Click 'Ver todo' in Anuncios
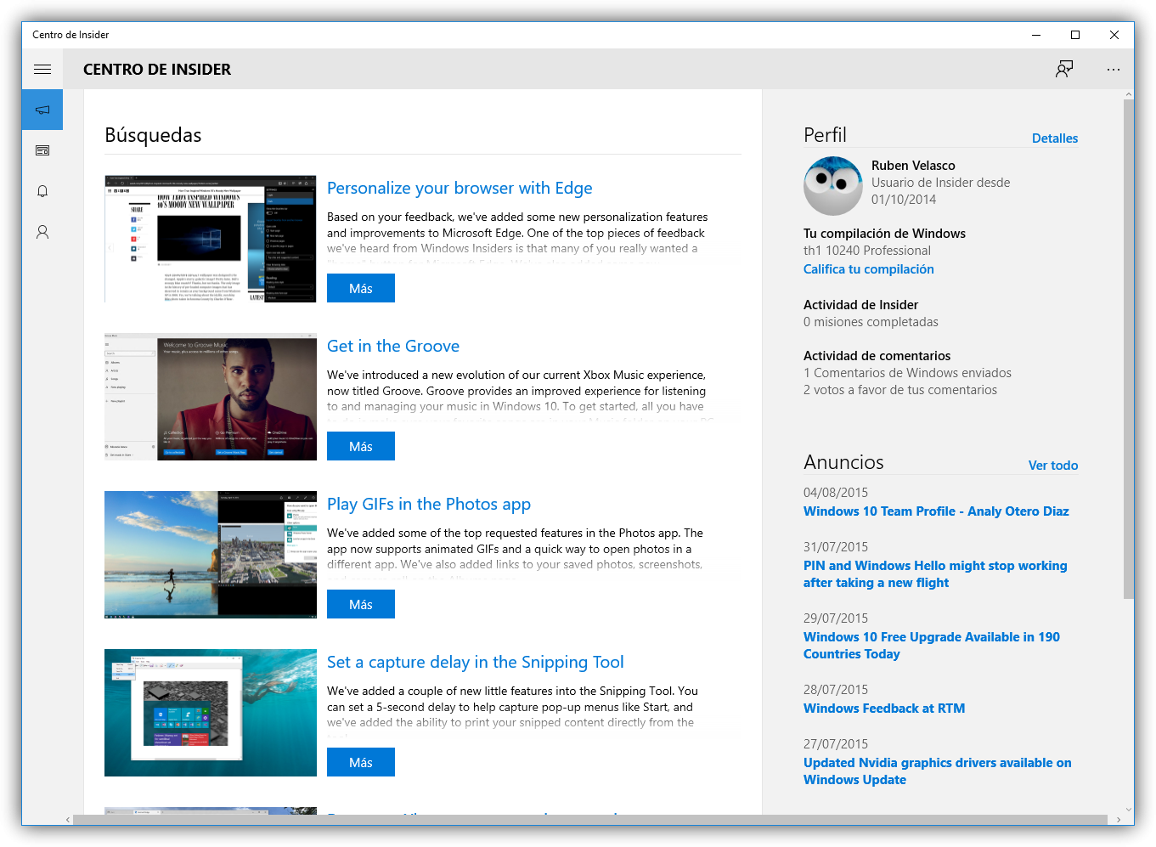 point(1053,466)
